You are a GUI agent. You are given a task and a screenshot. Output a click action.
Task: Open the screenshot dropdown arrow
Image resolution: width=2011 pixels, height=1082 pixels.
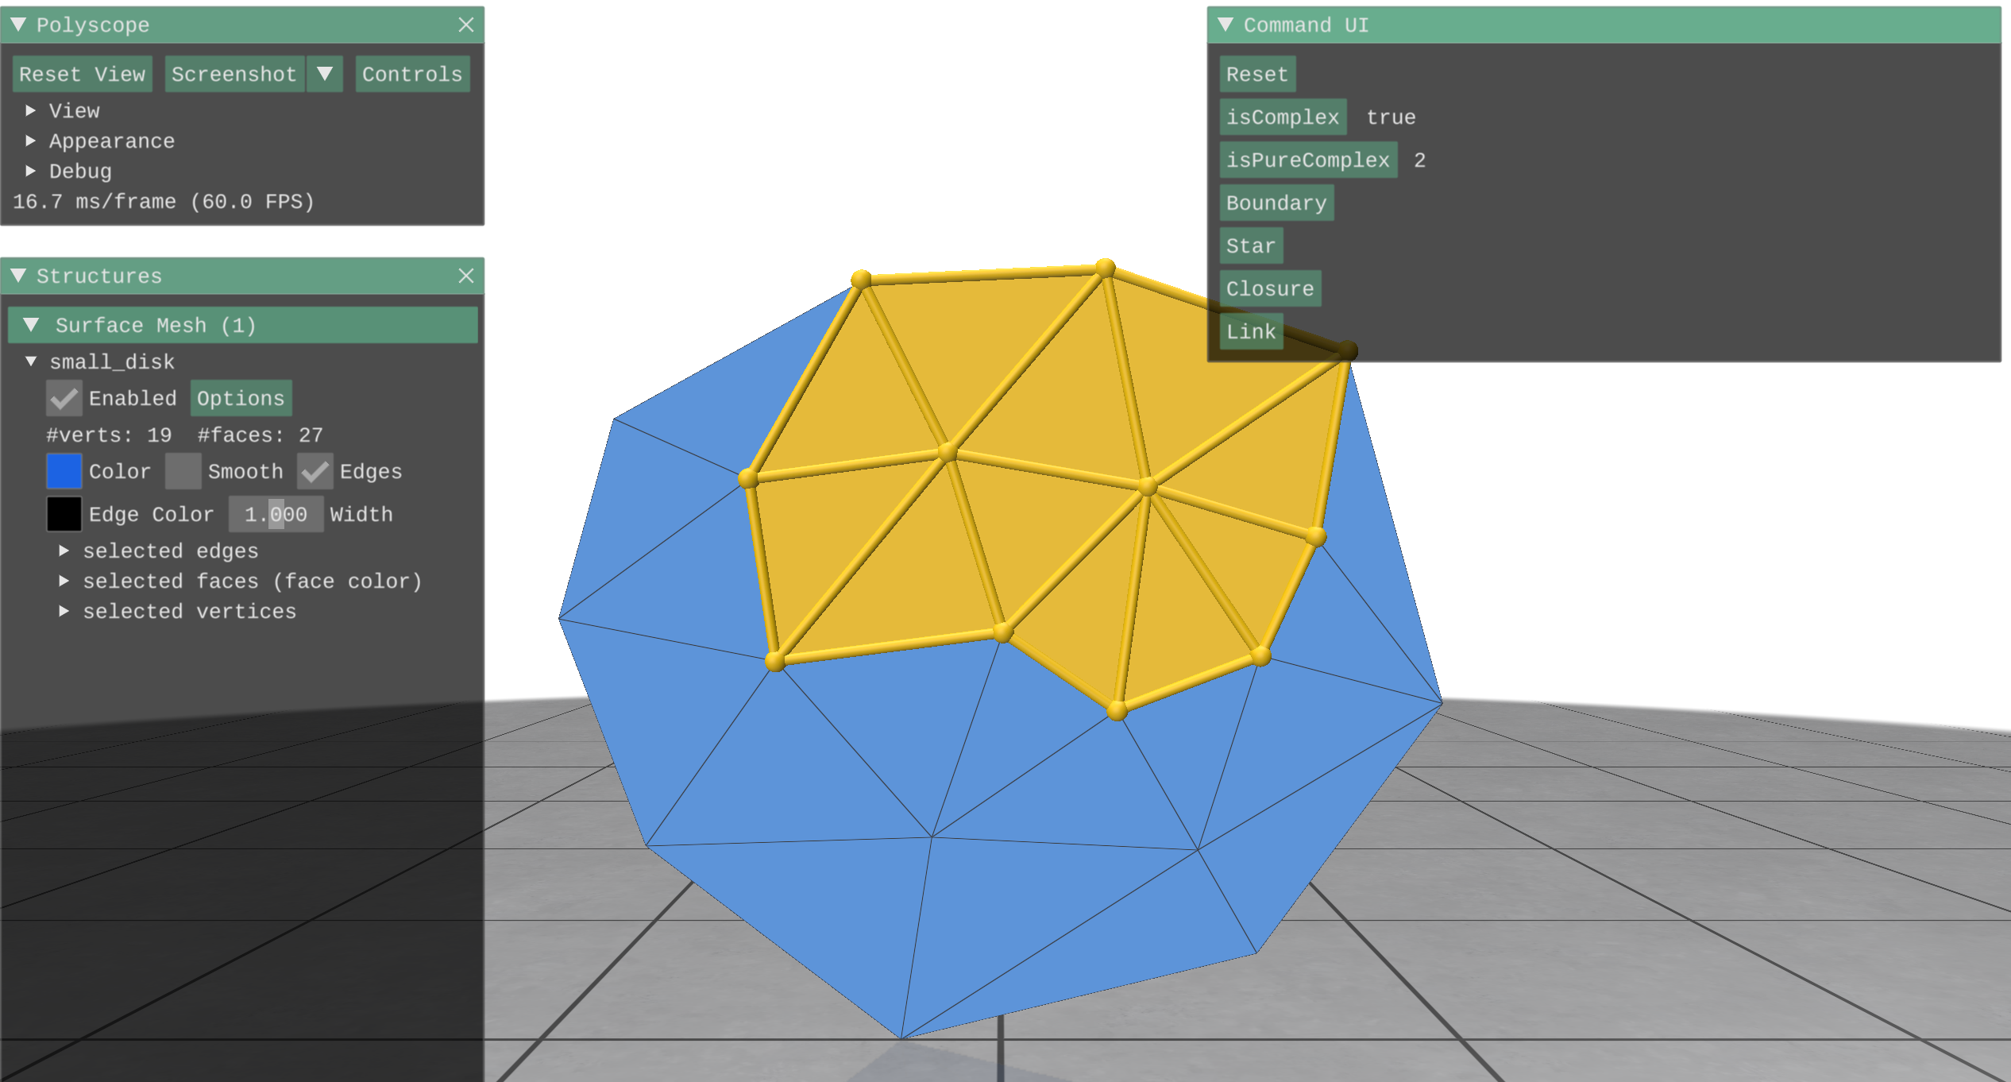(x=324, y=74)
